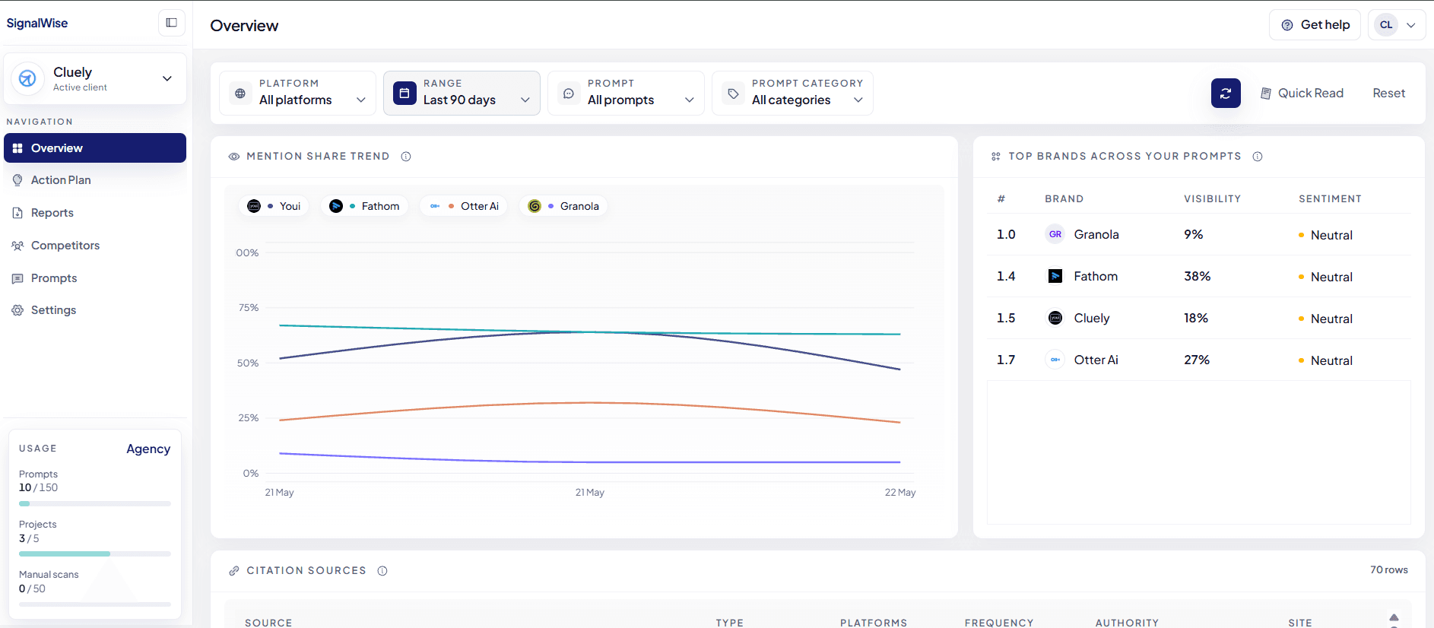Click the Cluely client logo icon
1434x628 pixels.
[x=27, y=78]
